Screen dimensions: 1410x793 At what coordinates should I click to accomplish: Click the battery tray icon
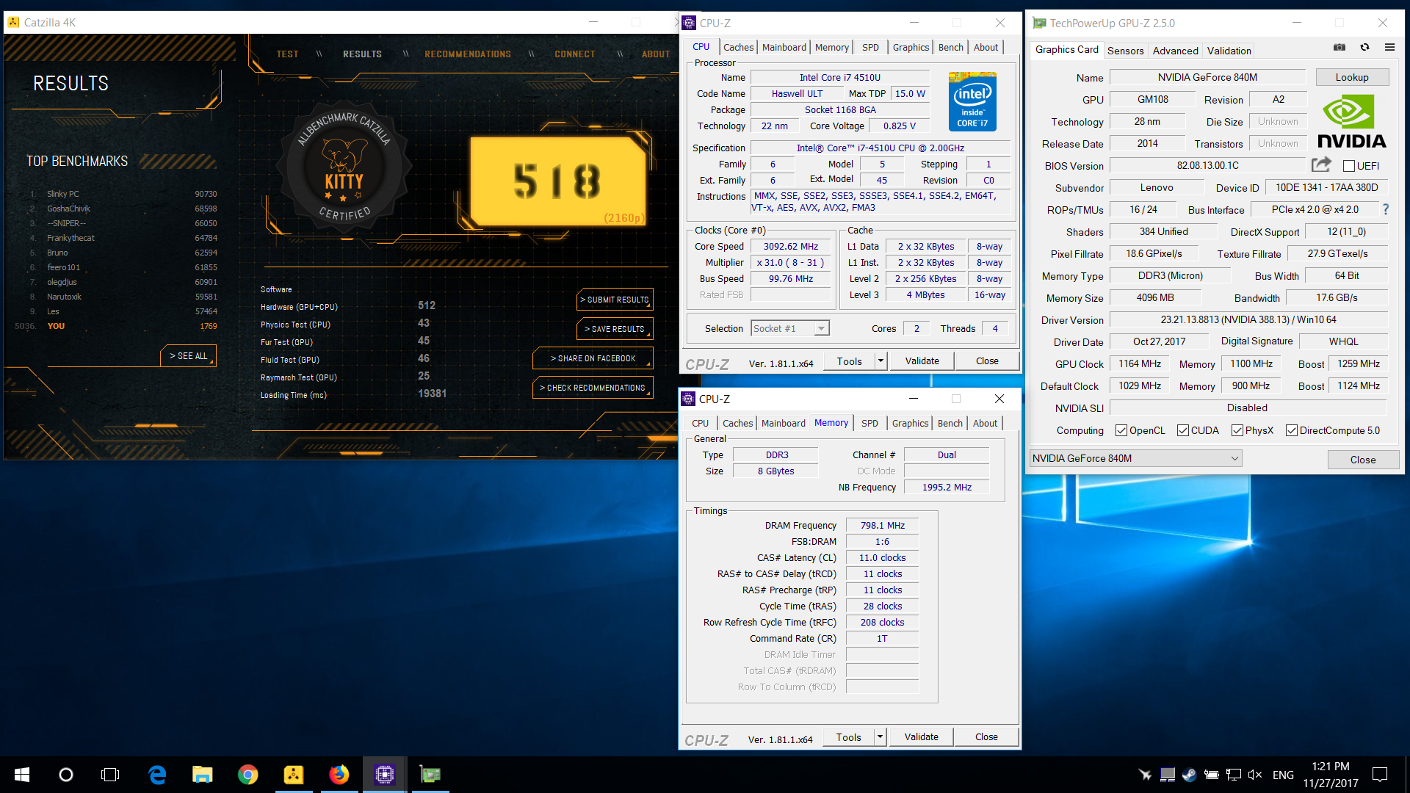1212,775
